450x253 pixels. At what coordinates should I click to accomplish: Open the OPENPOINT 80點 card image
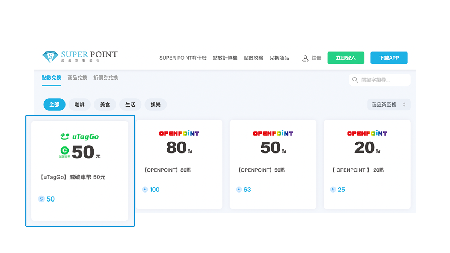point(179,143)
